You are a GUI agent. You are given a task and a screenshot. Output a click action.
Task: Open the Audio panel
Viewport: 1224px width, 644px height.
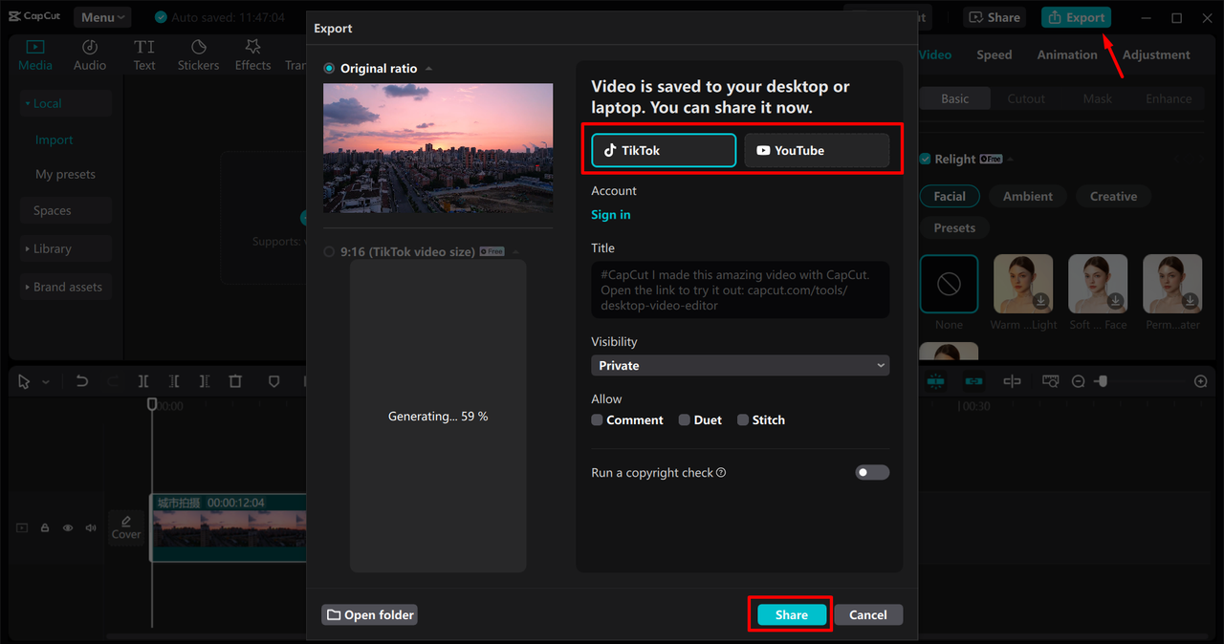click(90, 55)
